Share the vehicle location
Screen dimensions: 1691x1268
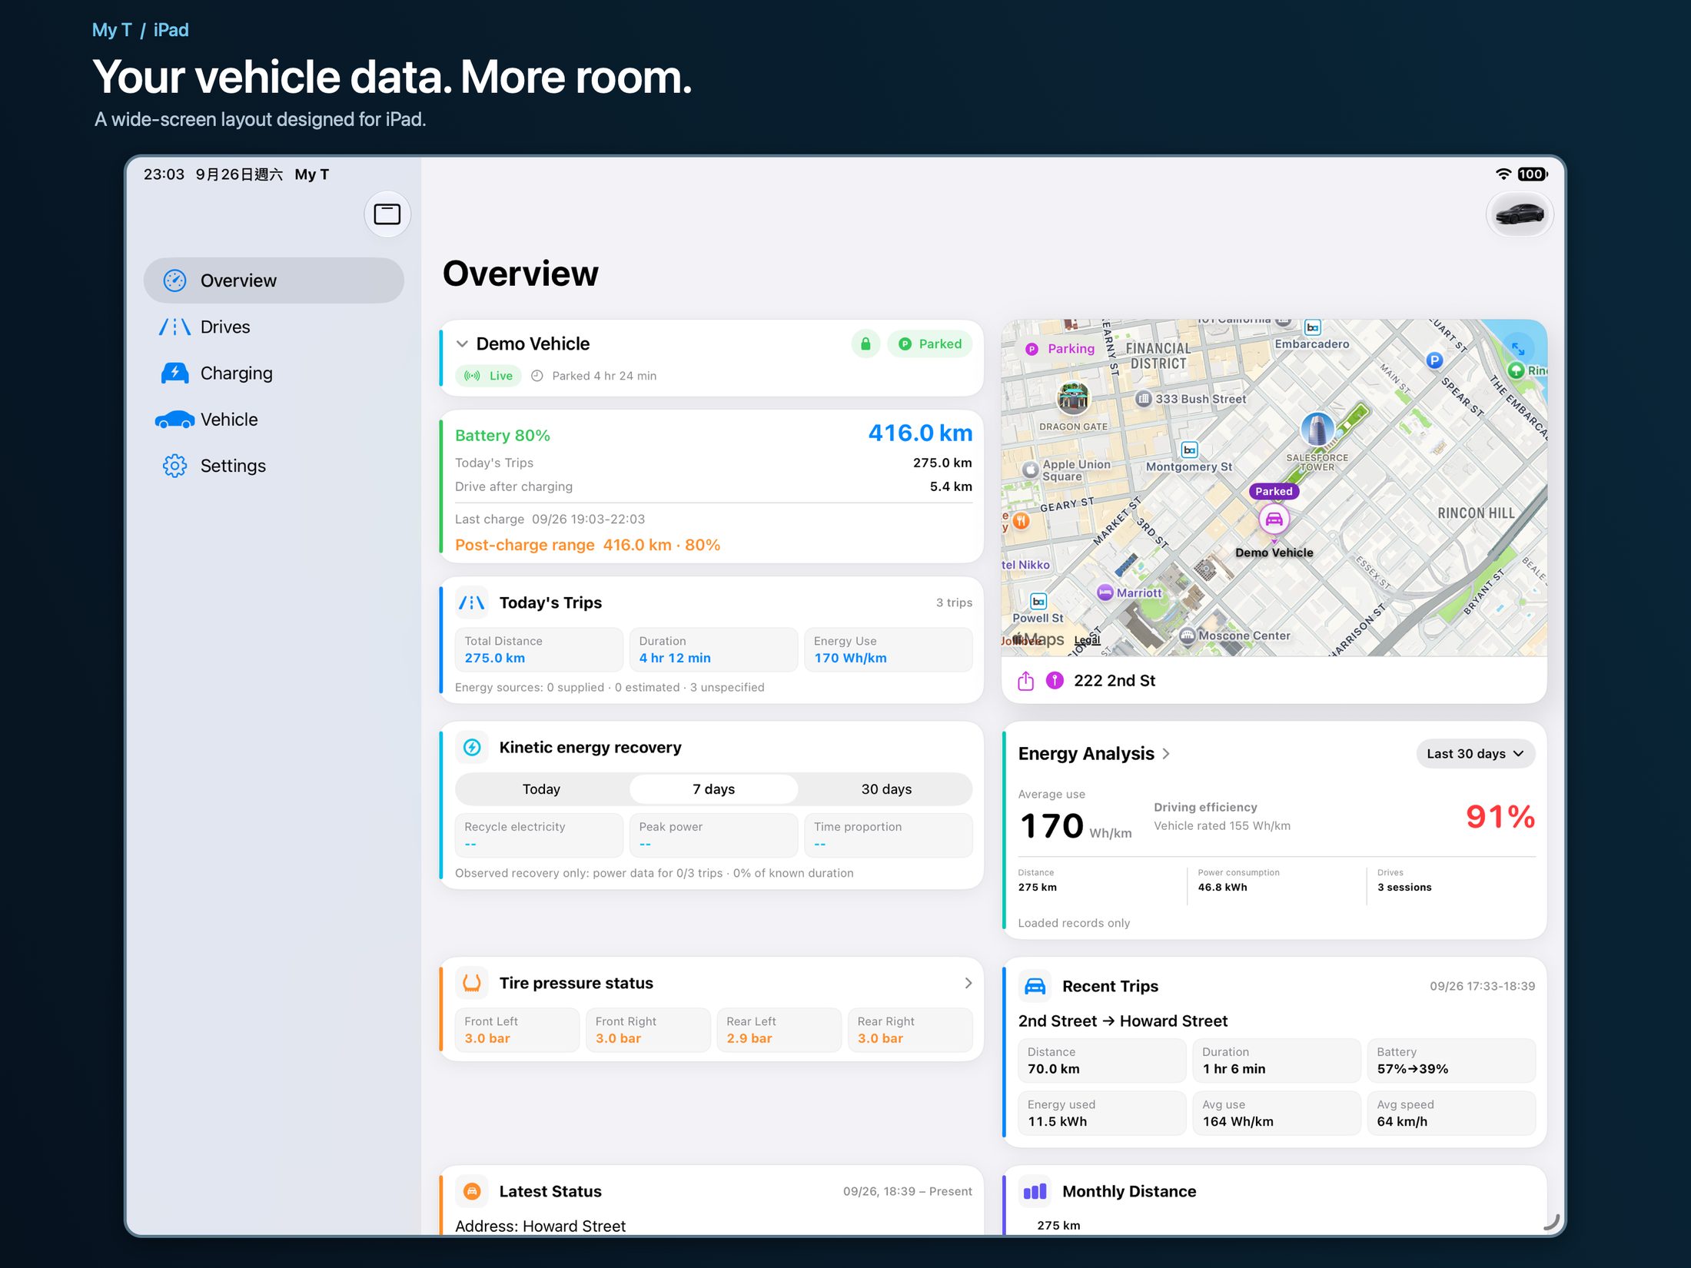1025,681
